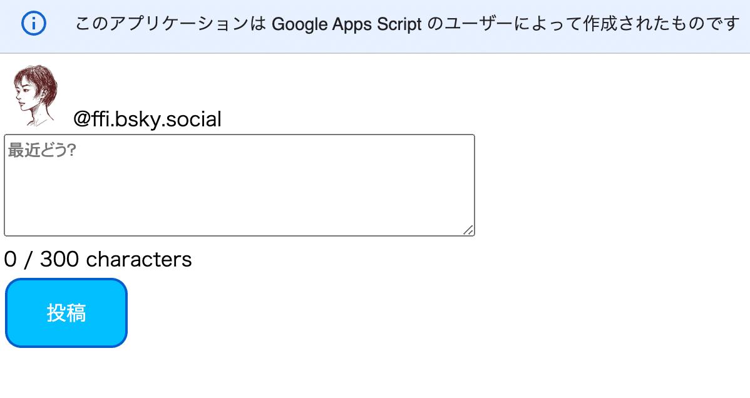Select the words Google Apps Script in banner
This screenshot has height=398, width=750.
click(346, 25)
